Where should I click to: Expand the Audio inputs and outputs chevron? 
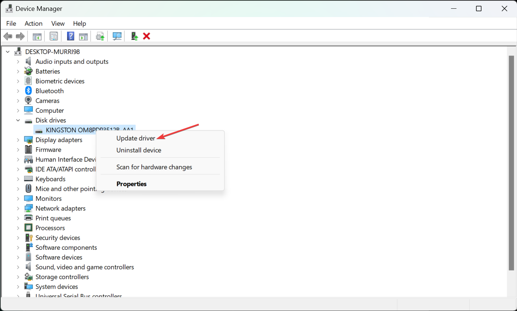click(18, 62)
